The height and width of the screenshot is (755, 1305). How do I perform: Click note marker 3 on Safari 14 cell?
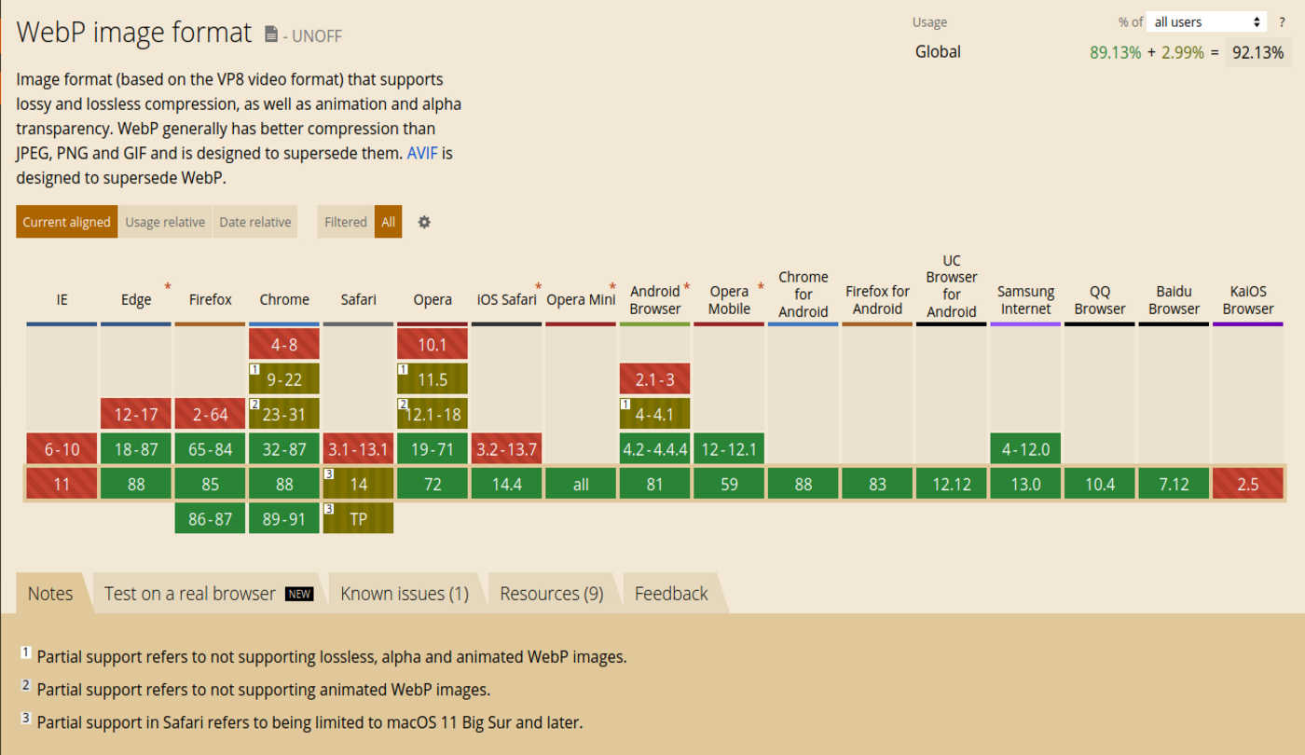coord(328,474)
